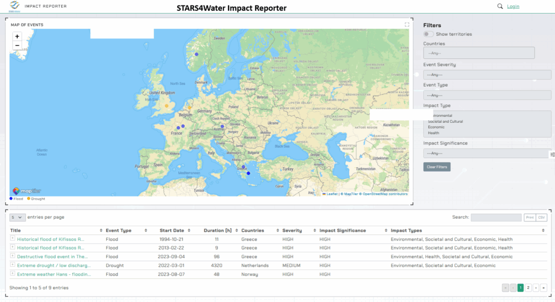Open the entries per page dropdown

tap(18, 217)
